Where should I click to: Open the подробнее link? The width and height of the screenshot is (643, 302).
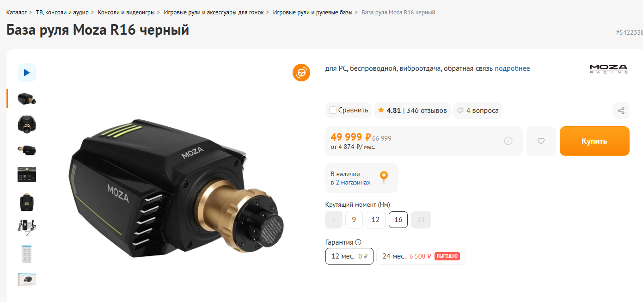pos(512,68)
